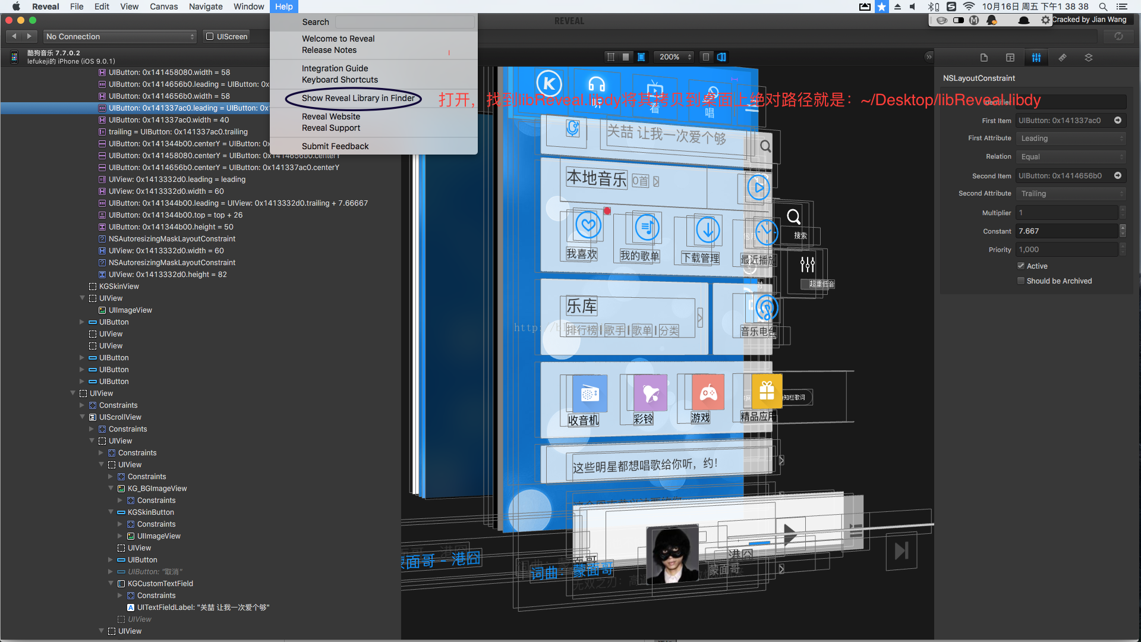This screenshot has height=642, width=1141.
Task: Open Relation Equal dropdown
Action: pyautogui.click(x=1071, y=157)
